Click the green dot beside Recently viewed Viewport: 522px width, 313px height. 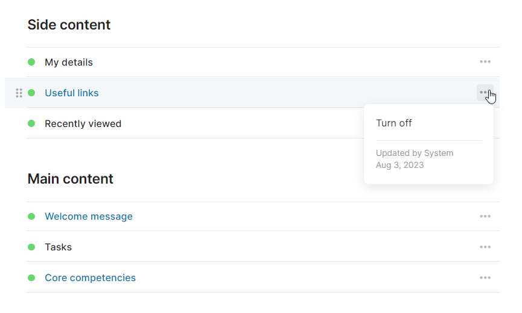point(31,123)
